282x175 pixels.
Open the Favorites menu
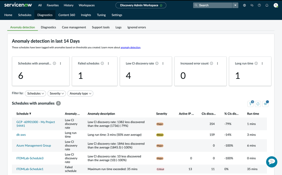(53, 5)
